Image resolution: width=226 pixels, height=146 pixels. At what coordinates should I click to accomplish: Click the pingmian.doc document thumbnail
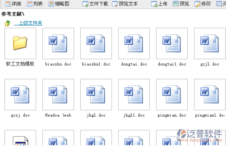172,95
